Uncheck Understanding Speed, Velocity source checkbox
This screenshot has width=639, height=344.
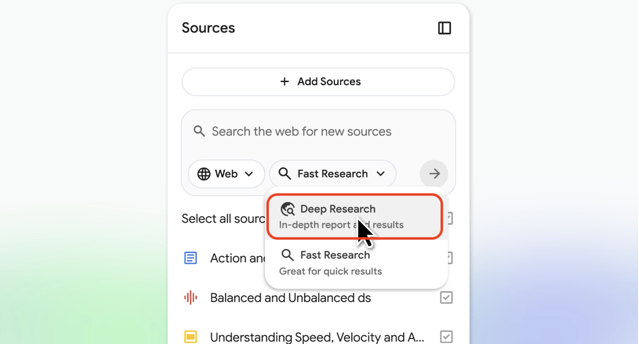pyautogui.click(x=446, y=337)
